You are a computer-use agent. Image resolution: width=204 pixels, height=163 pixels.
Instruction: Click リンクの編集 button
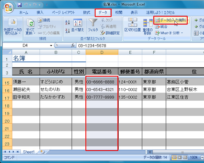[49, 33]
